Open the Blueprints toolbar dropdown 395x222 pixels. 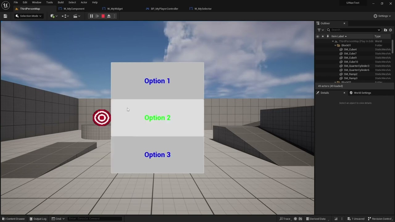click(65, 16)
